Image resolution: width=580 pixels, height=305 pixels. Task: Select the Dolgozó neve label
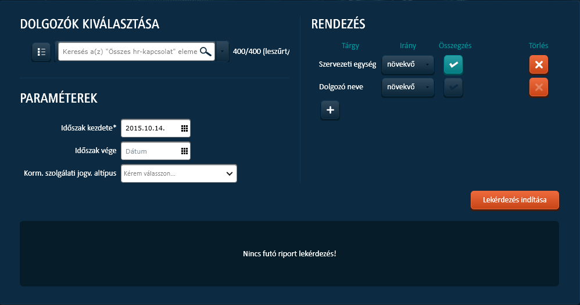pos(341,87)
